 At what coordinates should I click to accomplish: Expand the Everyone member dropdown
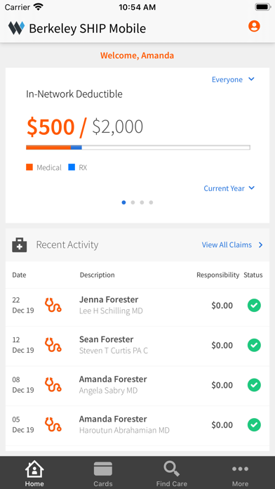(233, 79)
